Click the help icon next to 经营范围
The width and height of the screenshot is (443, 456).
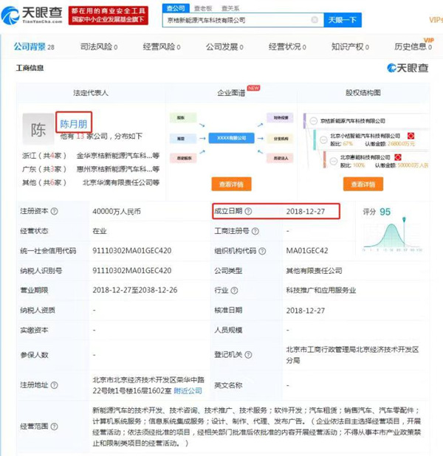point(54,426)
